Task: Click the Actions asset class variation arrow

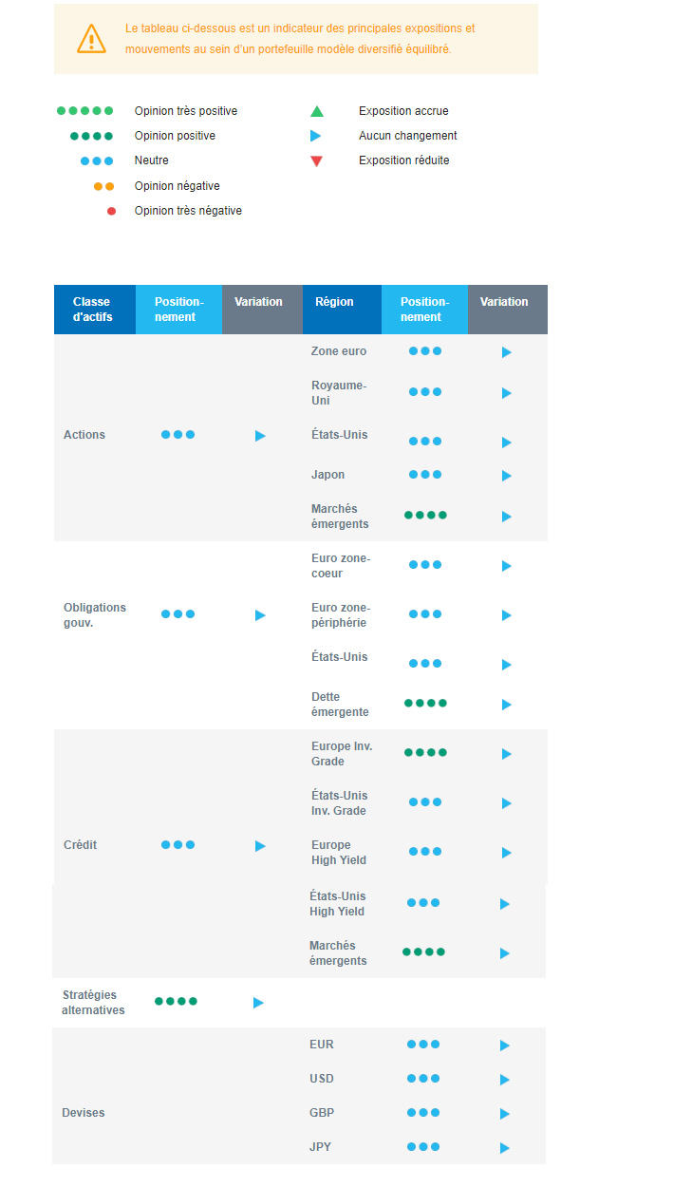Action: pyautogui.click(x=260, y=436)
